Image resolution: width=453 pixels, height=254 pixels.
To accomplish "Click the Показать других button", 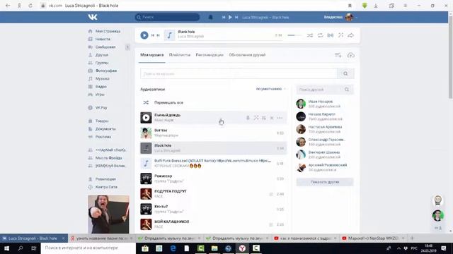I will click(x=325, y=182).
